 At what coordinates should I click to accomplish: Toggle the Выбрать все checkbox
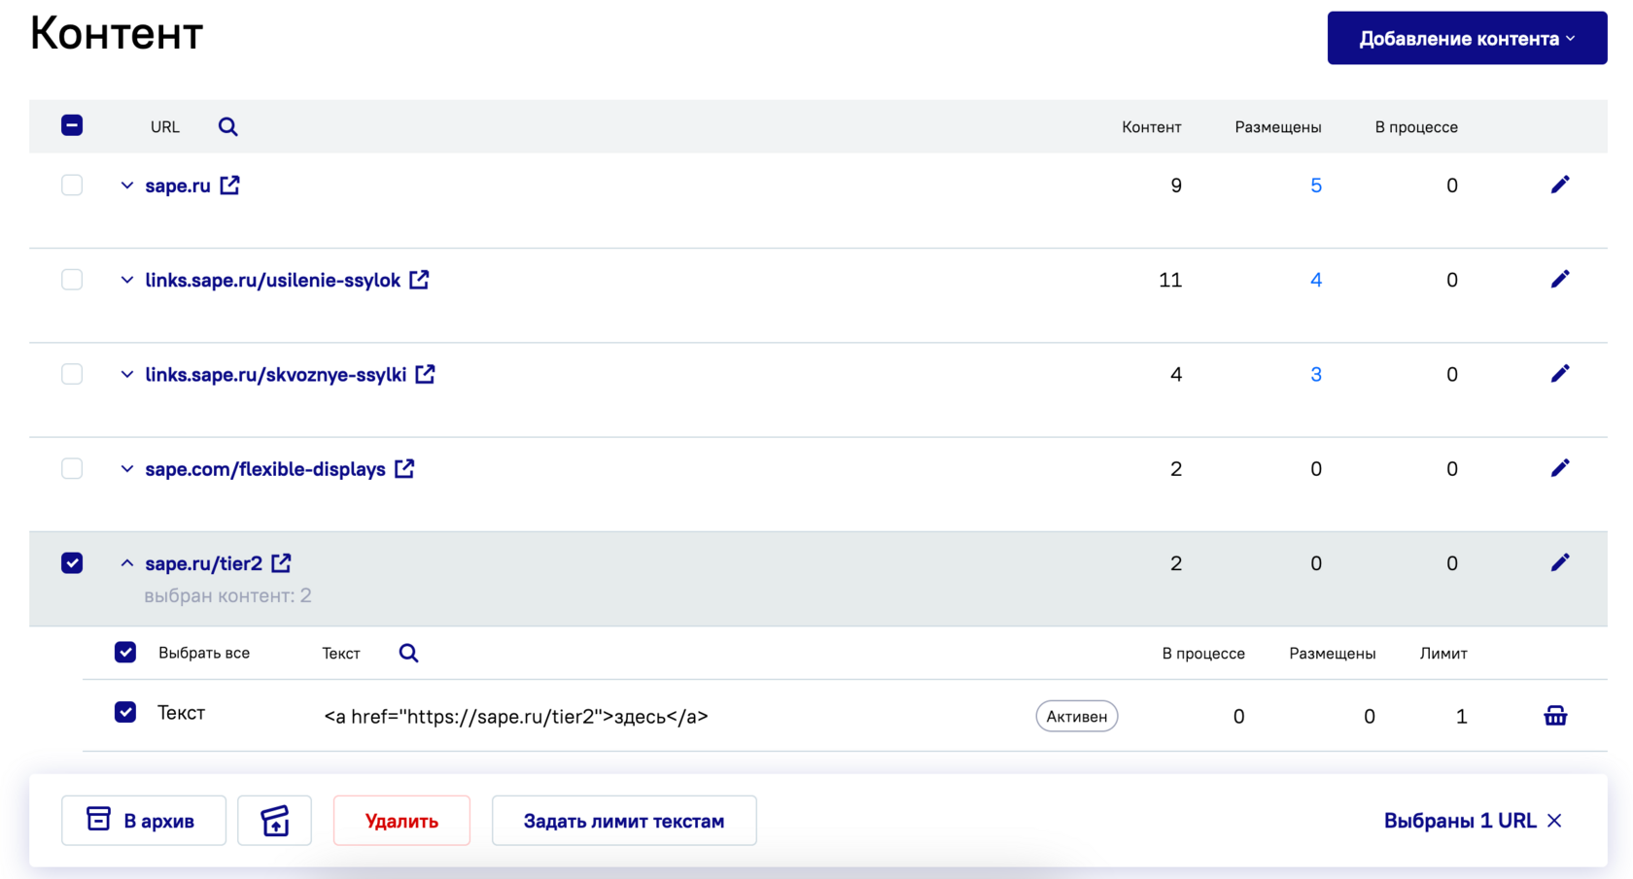125,652
